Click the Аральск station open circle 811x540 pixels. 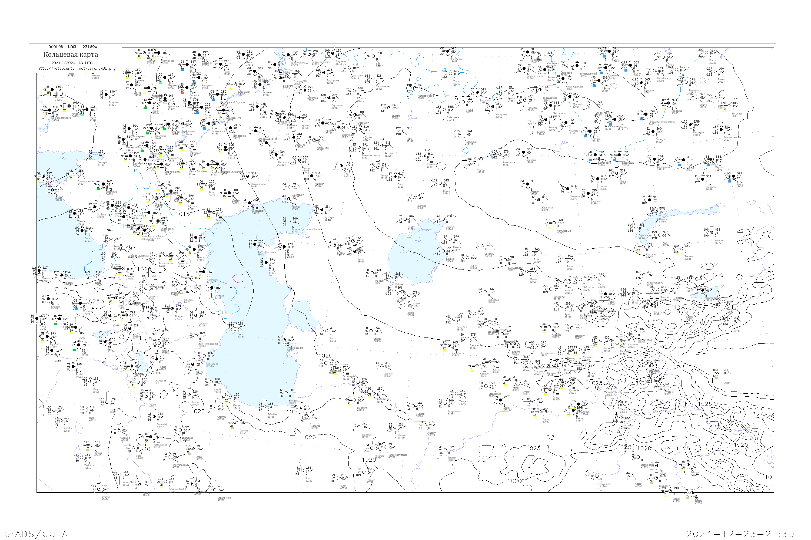(443, 219)
